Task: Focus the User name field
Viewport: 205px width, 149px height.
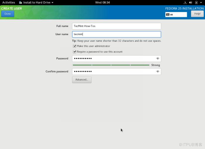Action: [x=117, y=34]
